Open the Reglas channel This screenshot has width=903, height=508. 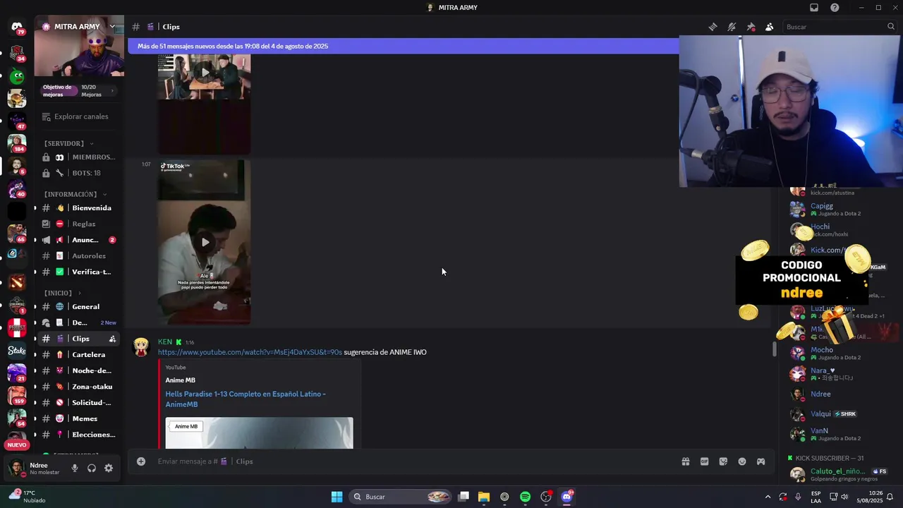pos(78,224)
